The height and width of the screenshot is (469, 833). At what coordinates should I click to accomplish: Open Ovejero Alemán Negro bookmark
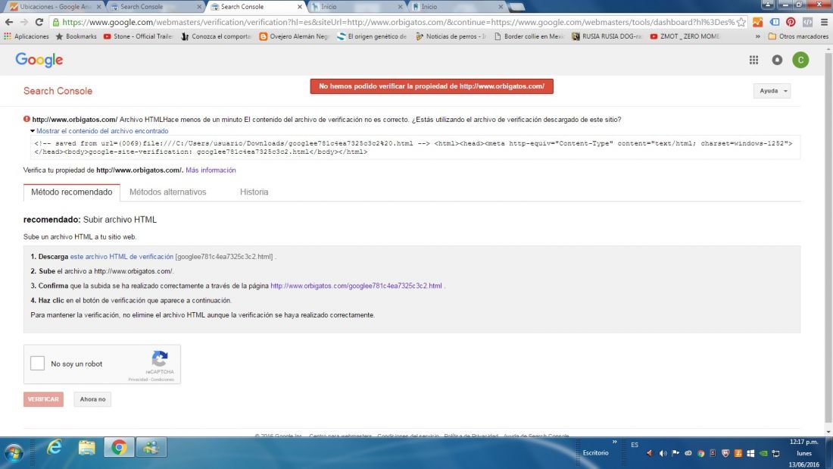pos(294,36)
